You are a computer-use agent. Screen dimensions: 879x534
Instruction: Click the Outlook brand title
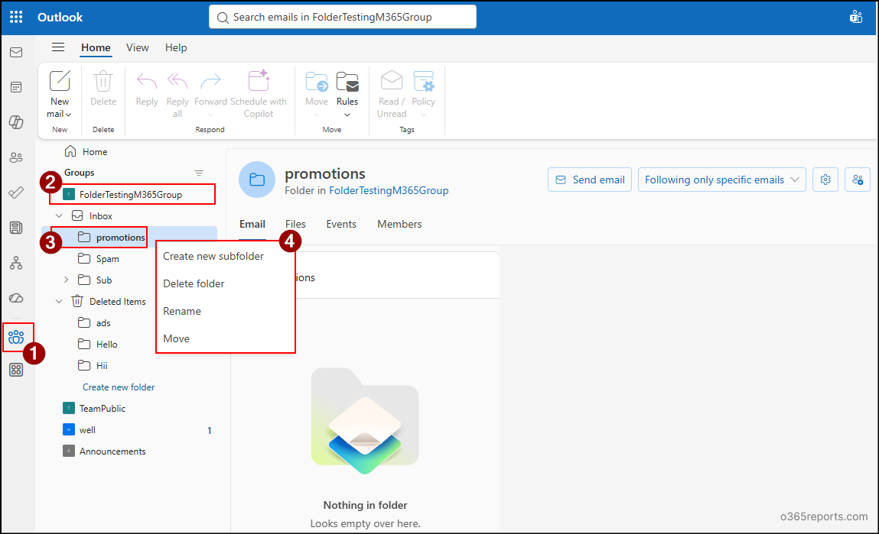60,18
